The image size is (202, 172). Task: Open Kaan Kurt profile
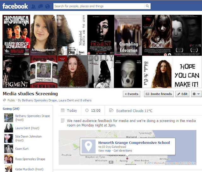coord(22,148)
